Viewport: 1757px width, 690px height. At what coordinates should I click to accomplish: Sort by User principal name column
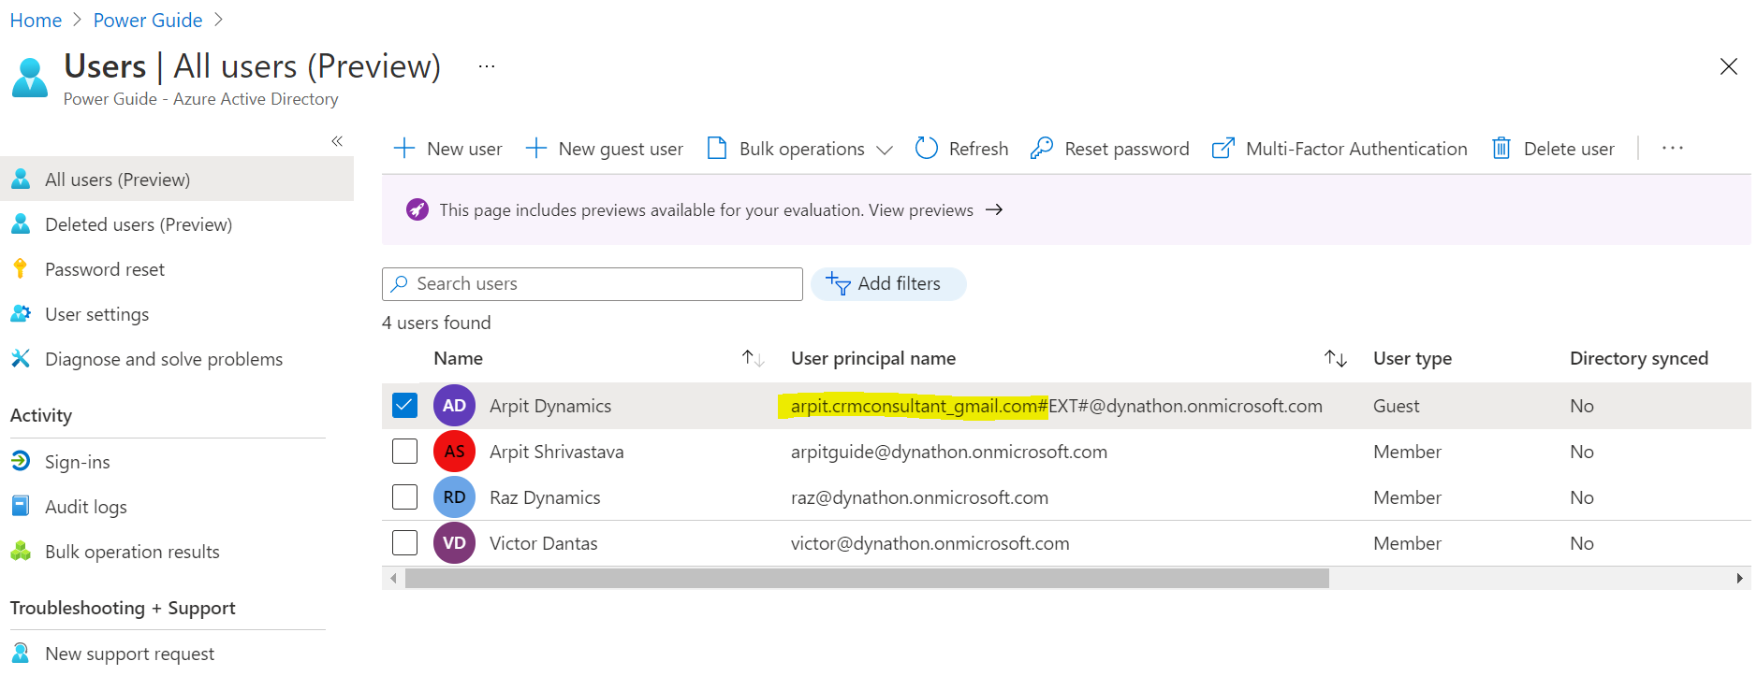(x=1335, y=359)
